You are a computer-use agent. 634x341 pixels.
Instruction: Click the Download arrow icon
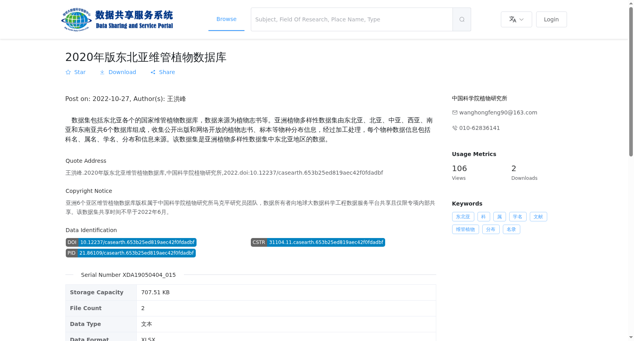coord(102,72)
